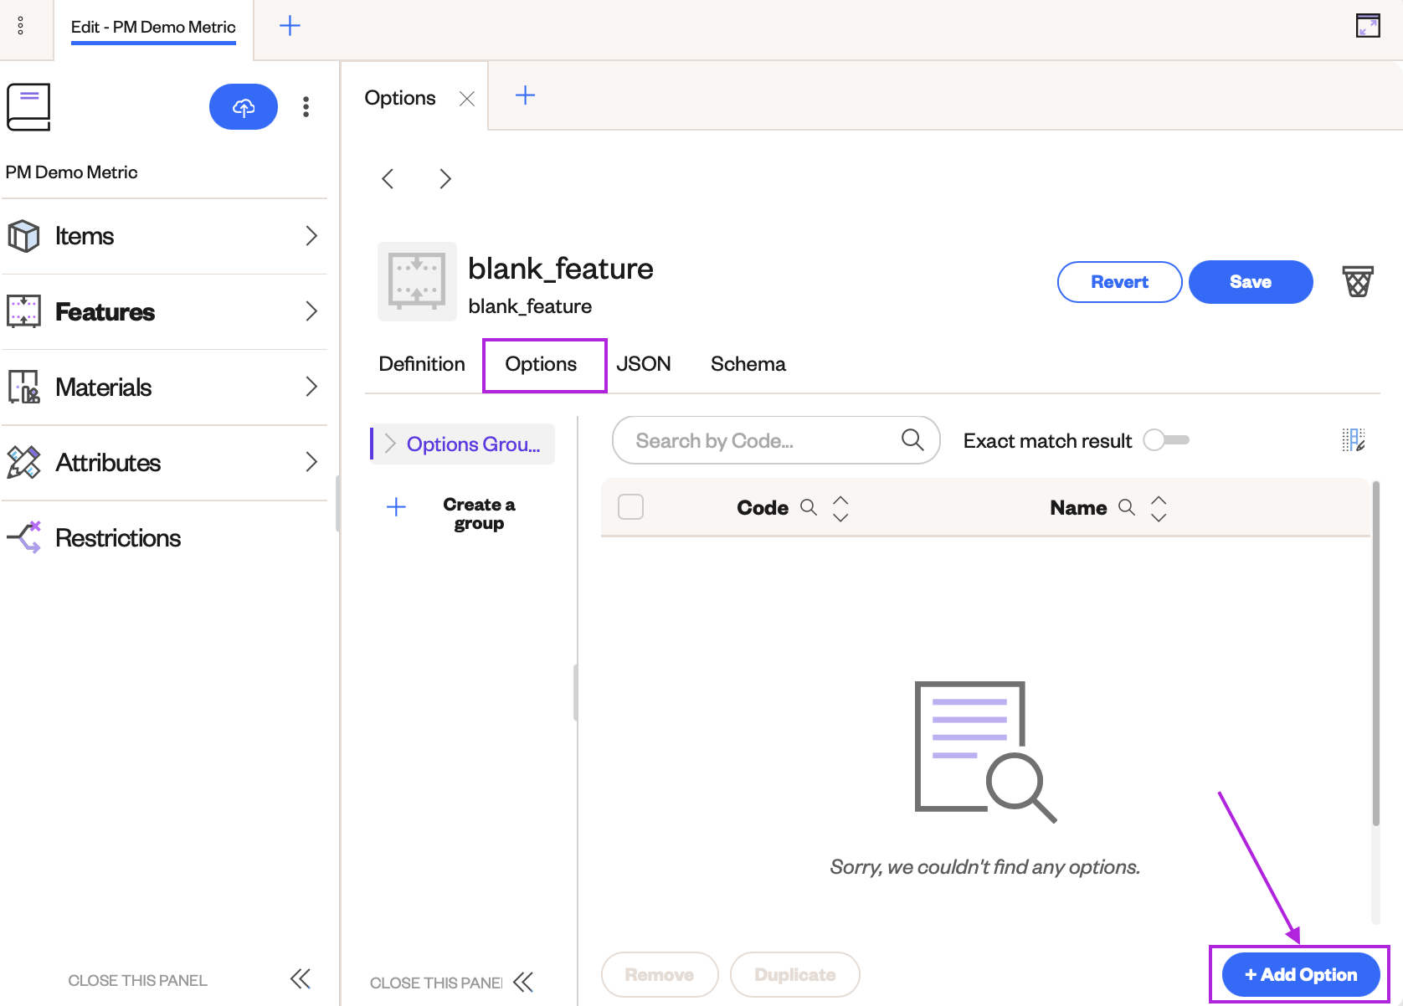Select the Edit - PM Demo Metric tab
The image size is (1403, 1006).
(x=153, y=27)
